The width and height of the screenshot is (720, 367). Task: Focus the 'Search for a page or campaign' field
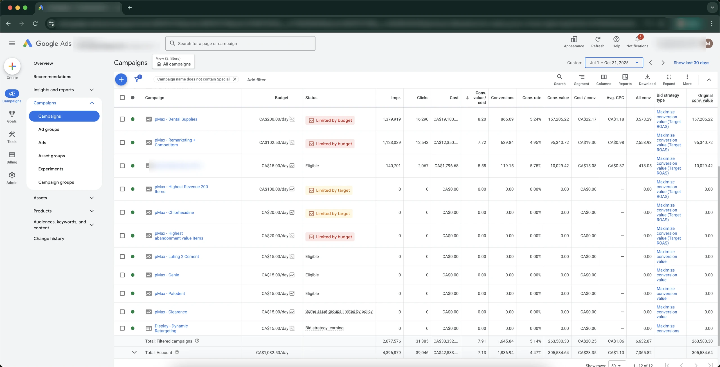coord(240,43)
